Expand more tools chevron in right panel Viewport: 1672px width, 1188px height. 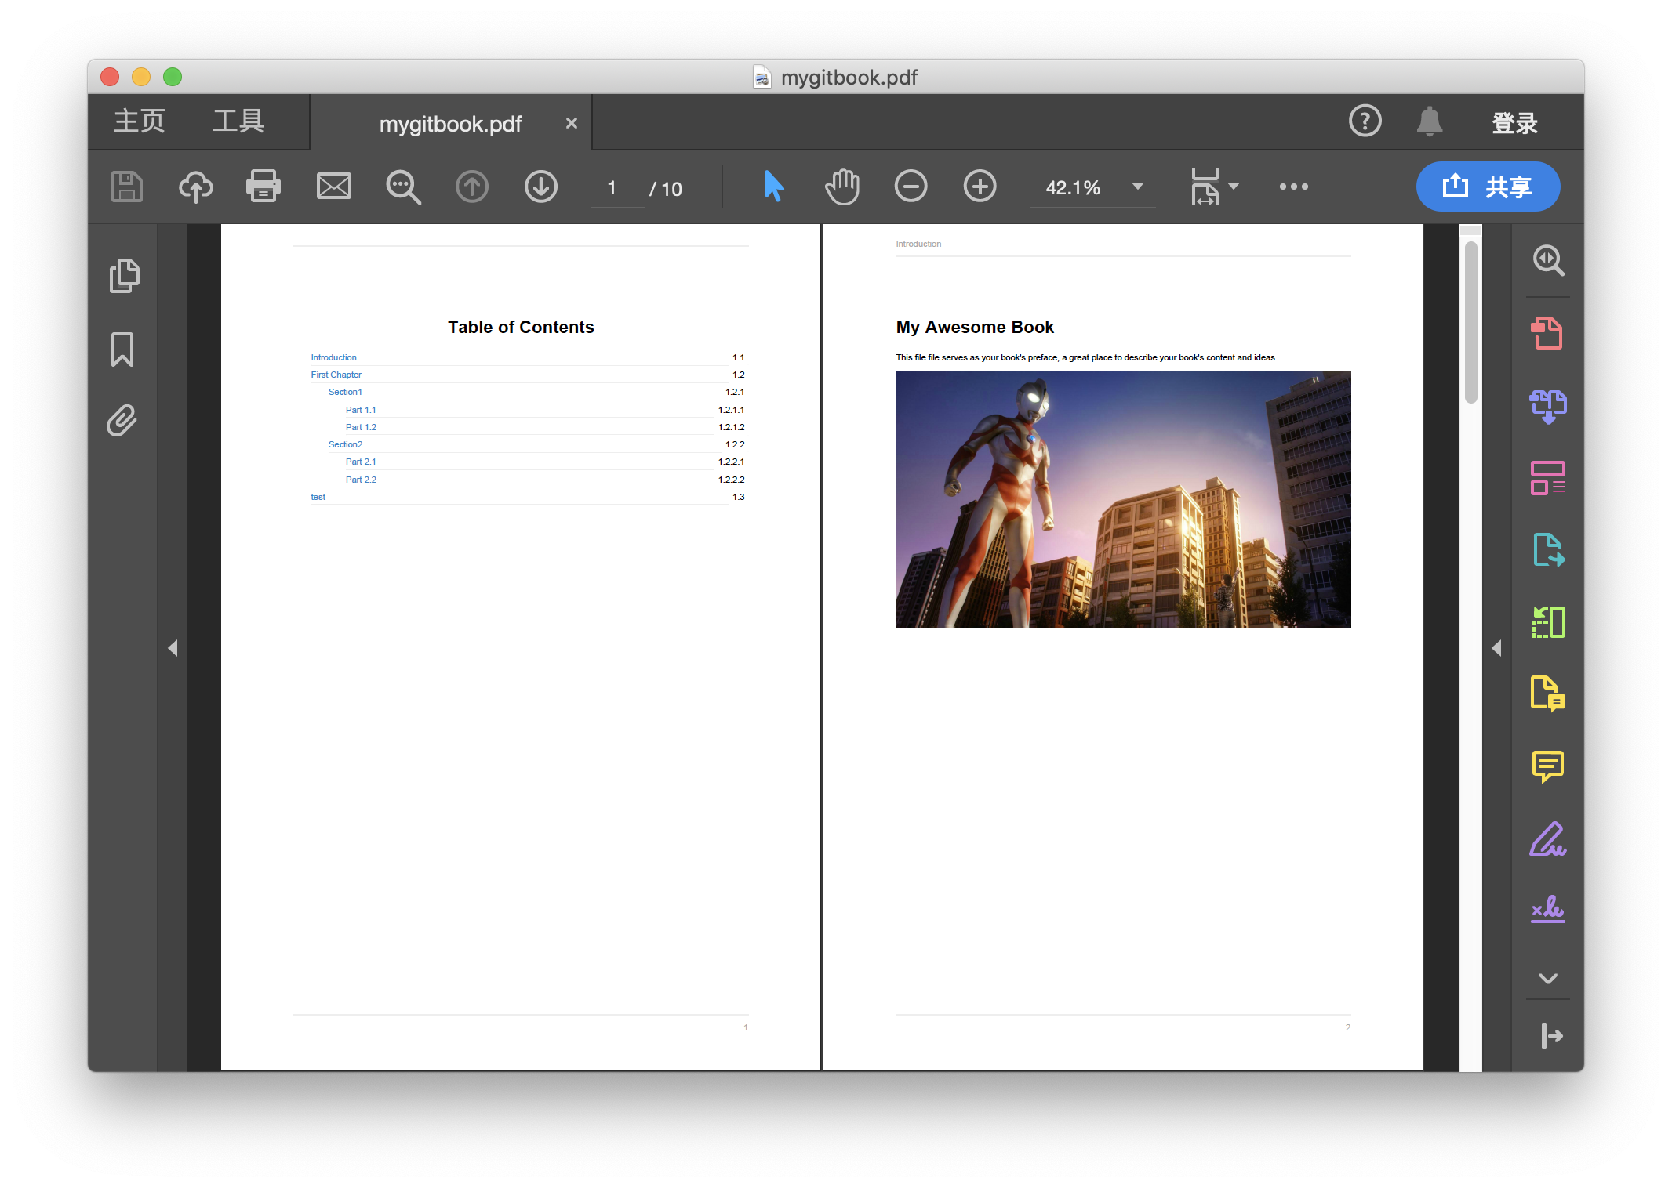[x=1547, y=978]
